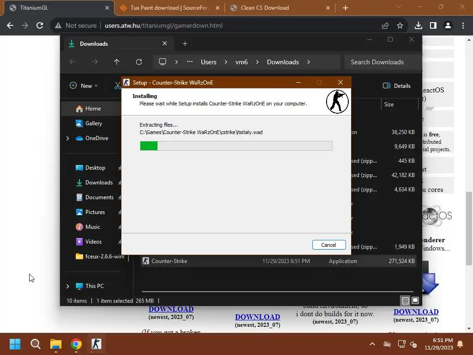Click the DOWNLOAD link at far right of webpage
The height and width of the screenshot is (355, 473).
(416, 312)
